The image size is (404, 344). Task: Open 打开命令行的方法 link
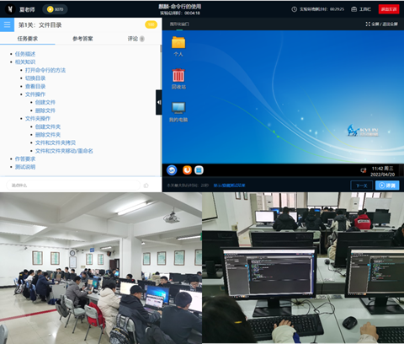click(45, 70)
